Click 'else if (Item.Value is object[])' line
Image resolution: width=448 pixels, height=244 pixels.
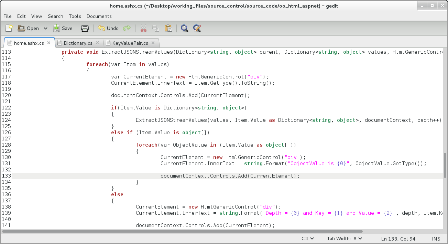(x=160, y=132)
